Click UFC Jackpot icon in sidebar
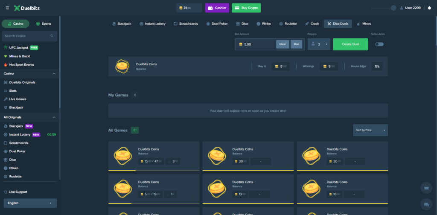This screenshot has height=215, width=437. (6, 48)
